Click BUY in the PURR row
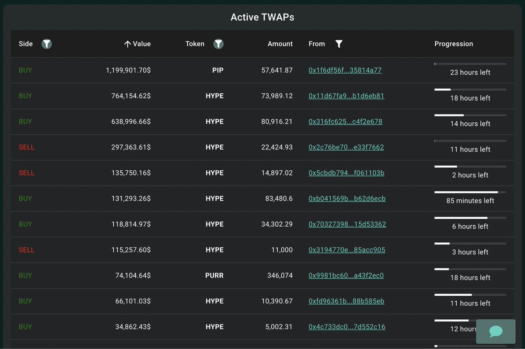Screen dimensions: 525x349 pyautogui.click(x=25, y=276)
